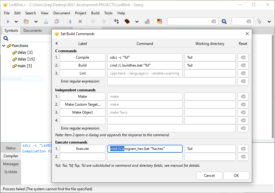Click the Execute command field program_hex.bat
Viewport: 275px width, 193px height.
(145, 149)
